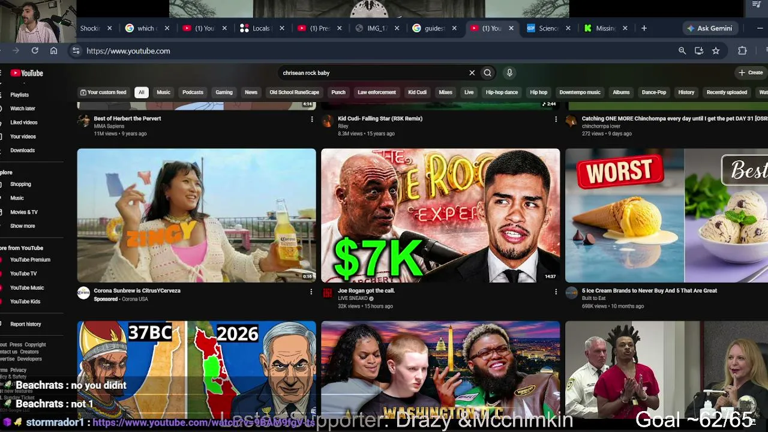Select the Law enforcement filter chip

377,92
